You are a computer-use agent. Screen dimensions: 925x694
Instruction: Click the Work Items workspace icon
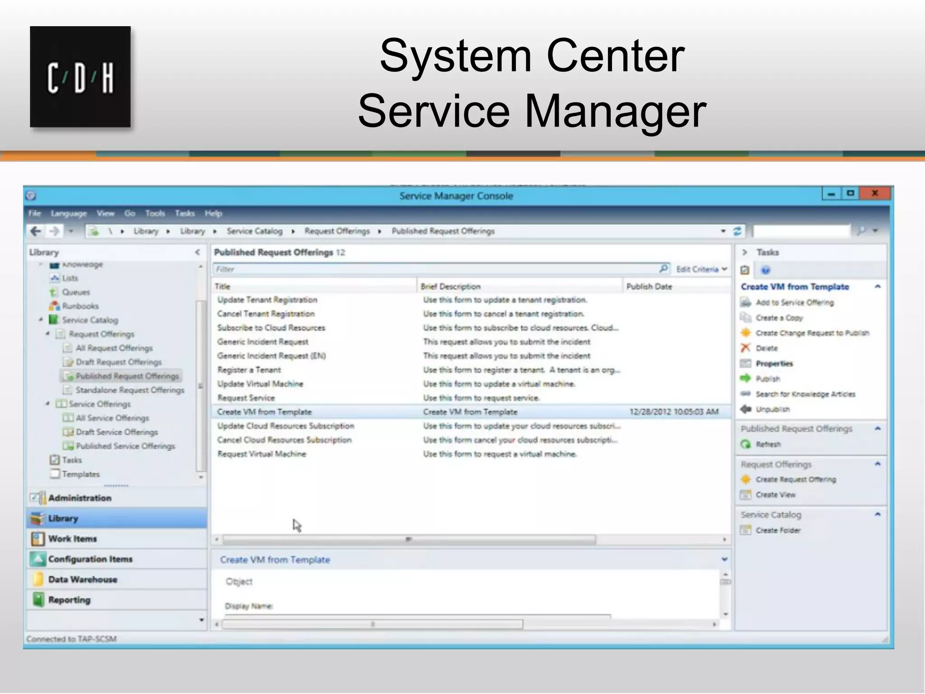[x=38, y=539]
